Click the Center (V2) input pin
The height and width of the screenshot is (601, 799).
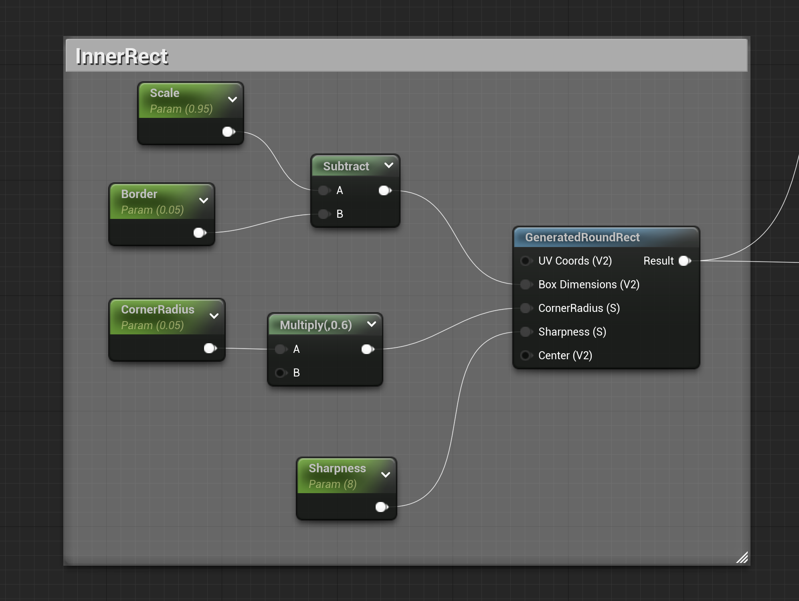click(526, 355)
